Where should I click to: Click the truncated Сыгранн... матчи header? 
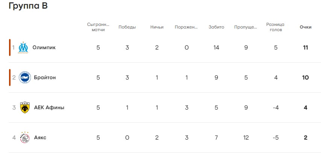98,27
